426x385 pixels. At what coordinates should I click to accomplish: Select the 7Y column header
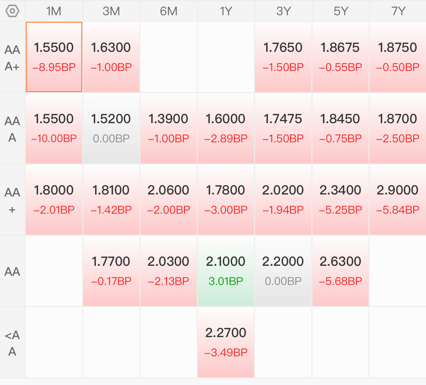tap(398, 11)
